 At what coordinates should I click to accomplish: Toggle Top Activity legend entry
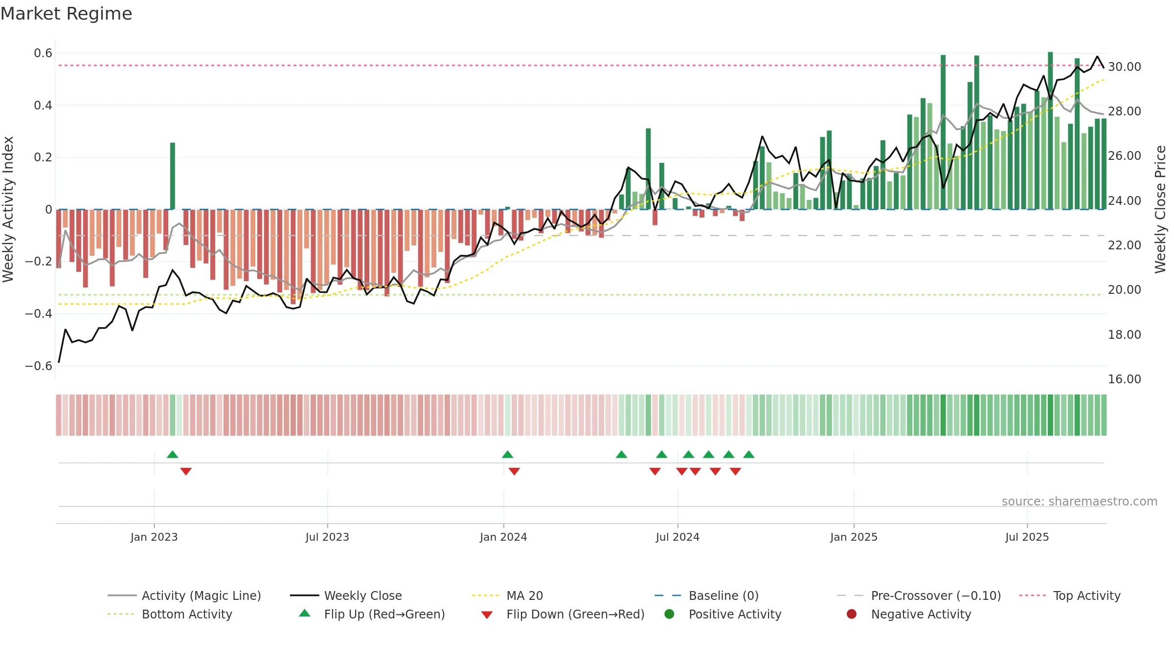click(1070, 595)
